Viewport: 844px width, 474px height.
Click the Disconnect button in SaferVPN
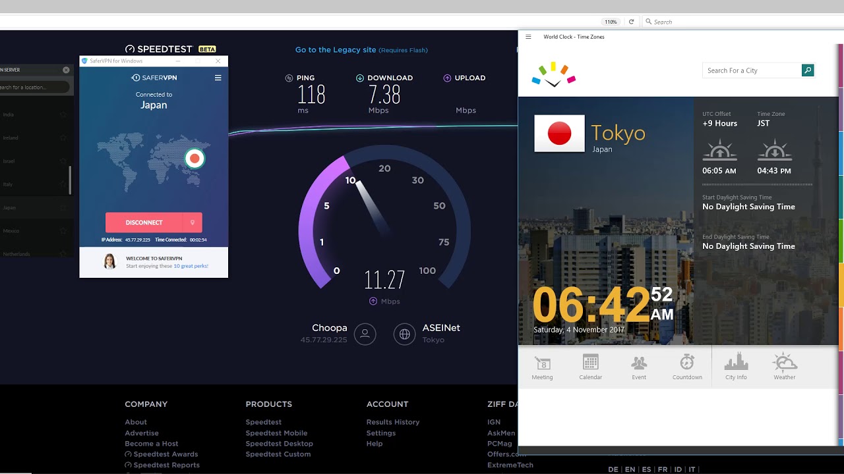[x=144, y=223]
